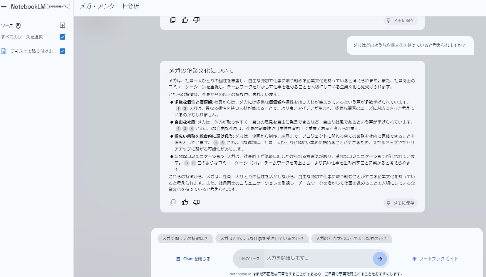Click the document icon of the pasted-text source
Viewport: 486px width, 277px height.
point(4,51)
